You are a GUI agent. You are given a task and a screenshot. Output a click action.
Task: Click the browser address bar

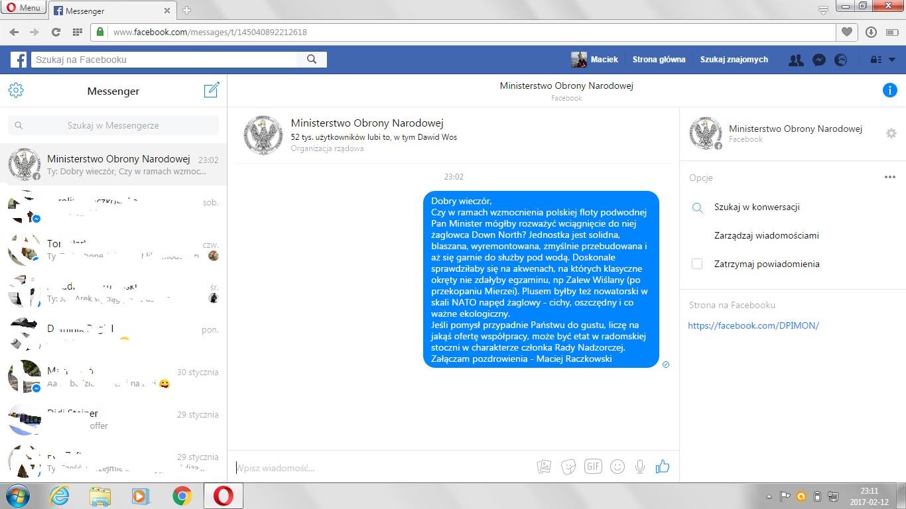coord(464,32)
